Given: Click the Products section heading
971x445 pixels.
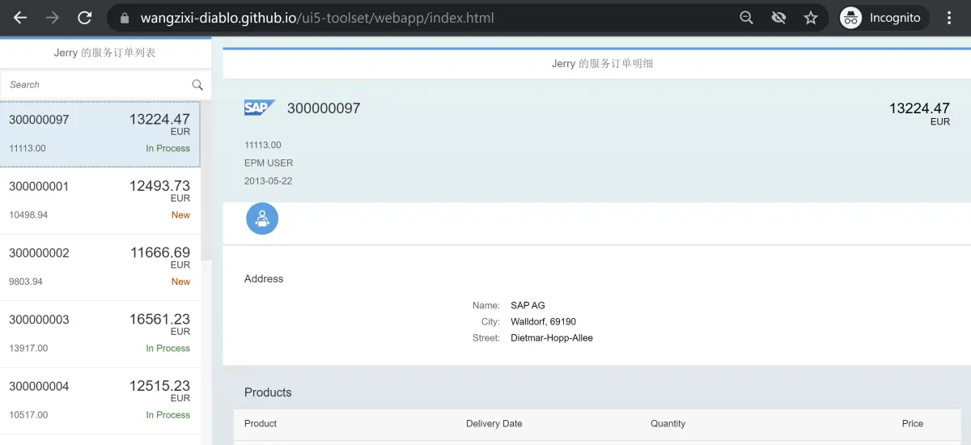Looking at the screenshot, I should (x=268, y=392).
